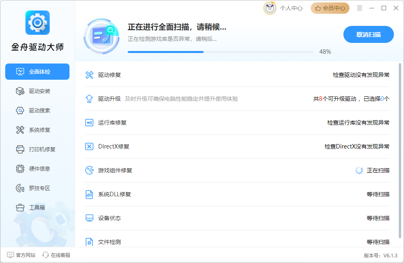The image size is (404, 263).
Task: Click the 打印机修复 printer icon
Action: [x=20, y=149]
